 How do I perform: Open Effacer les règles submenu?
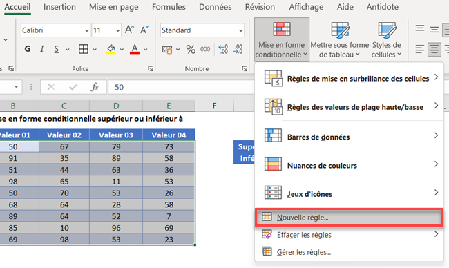click(x=350, y=235)
